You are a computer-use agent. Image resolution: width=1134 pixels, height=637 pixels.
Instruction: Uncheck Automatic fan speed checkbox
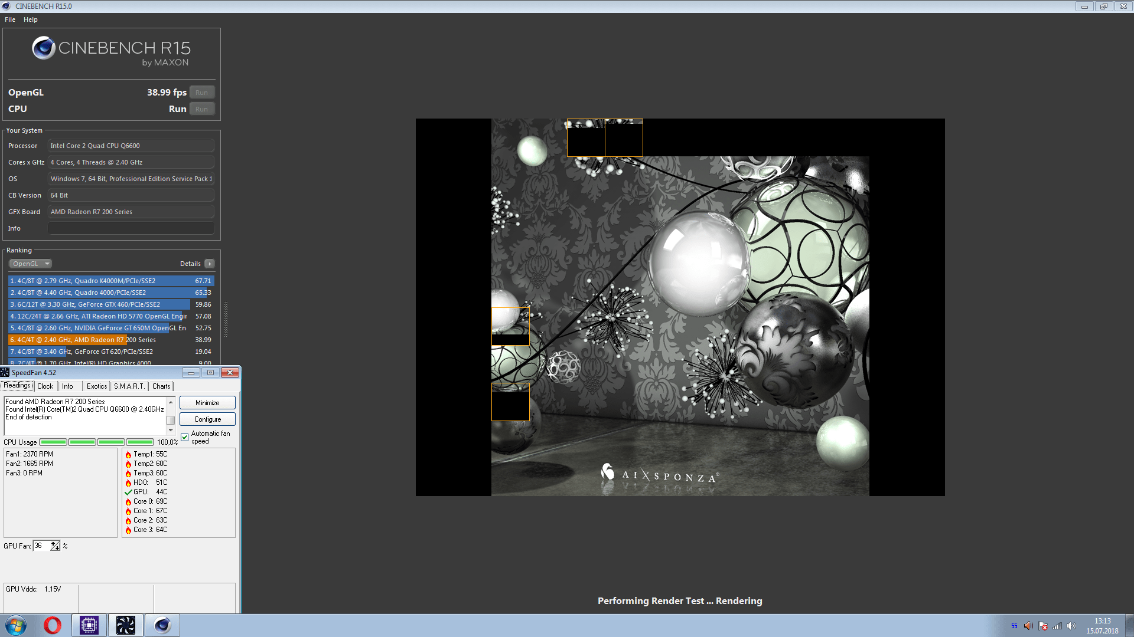tap(185, 437)
